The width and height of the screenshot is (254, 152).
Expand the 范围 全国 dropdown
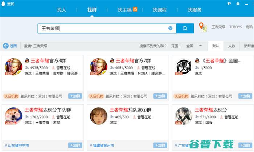coord(194,46)
